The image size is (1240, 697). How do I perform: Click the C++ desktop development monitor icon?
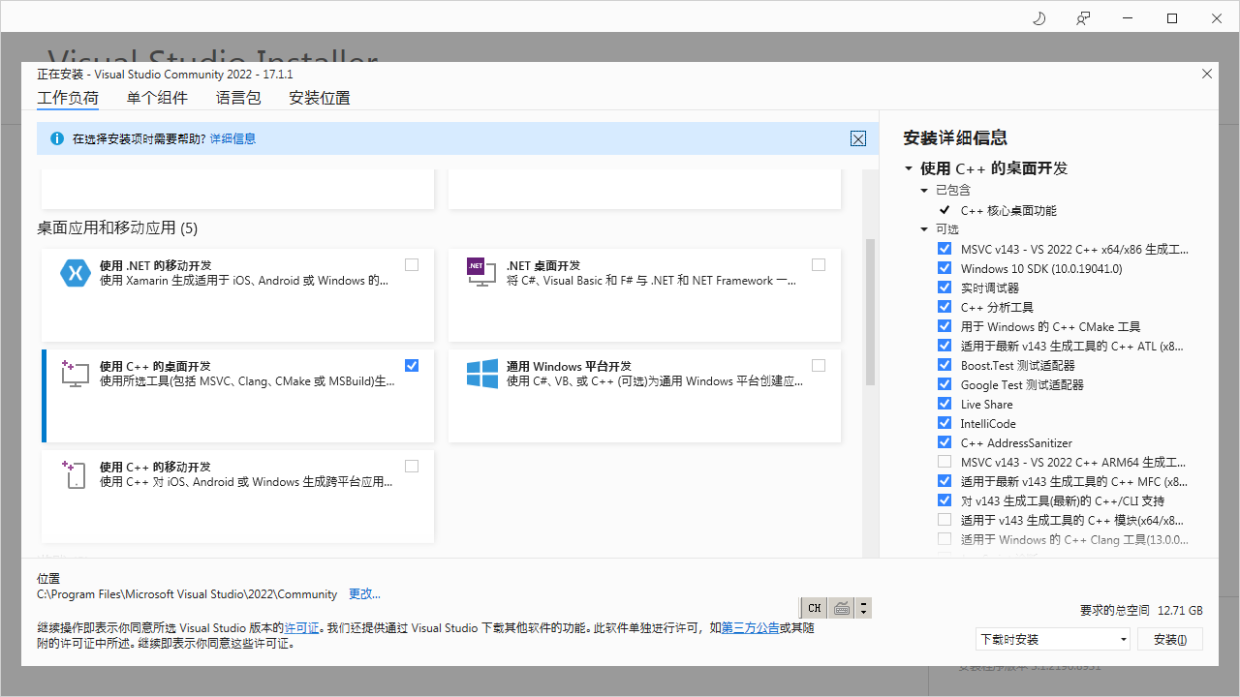coord(76,374)
